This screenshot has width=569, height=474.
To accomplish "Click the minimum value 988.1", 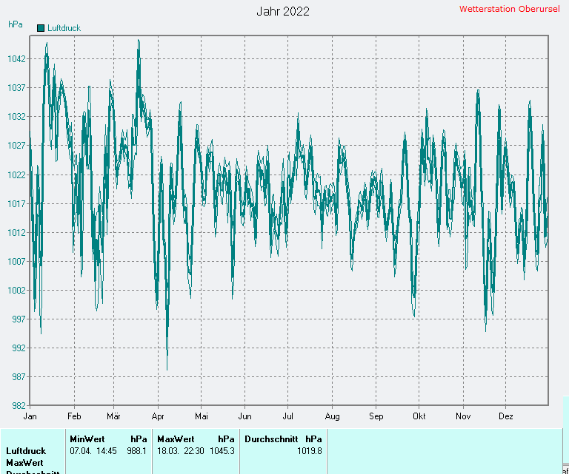I will 137,451.
